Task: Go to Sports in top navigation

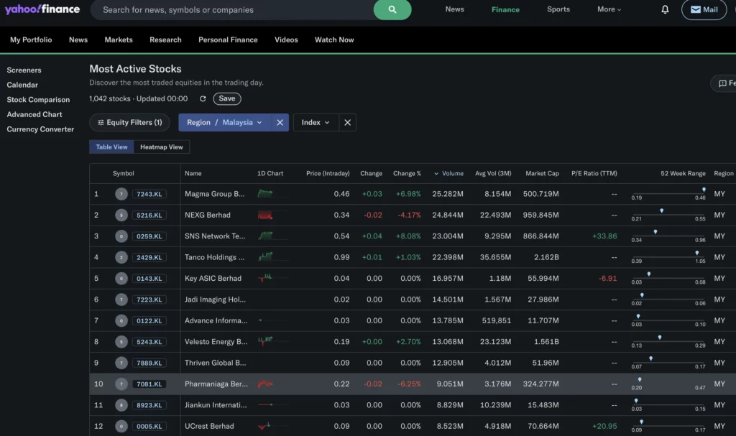Action: tap(558, 9)
